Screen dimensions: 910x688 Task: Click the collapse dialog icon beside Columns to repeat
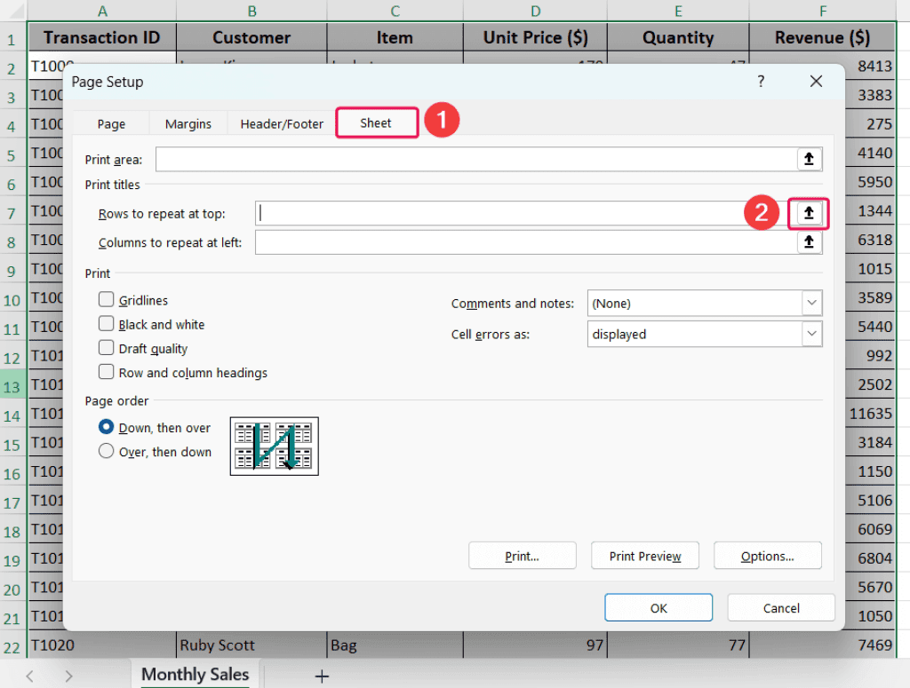pyautogui.click(x=809, y=241)
